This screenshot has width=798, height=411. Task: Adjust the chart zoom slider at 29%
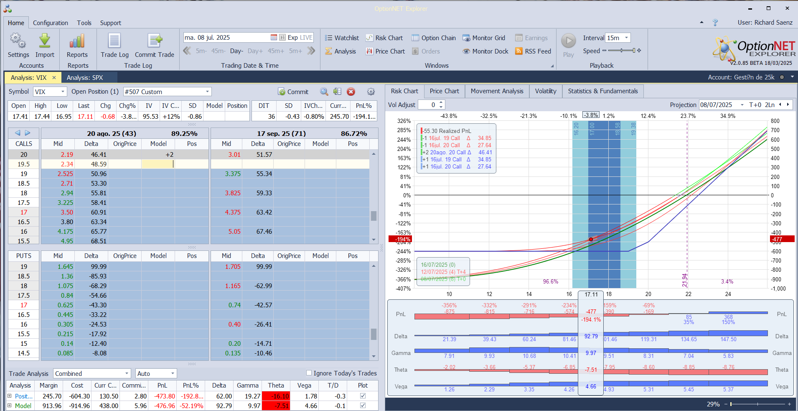click(757, 404)
